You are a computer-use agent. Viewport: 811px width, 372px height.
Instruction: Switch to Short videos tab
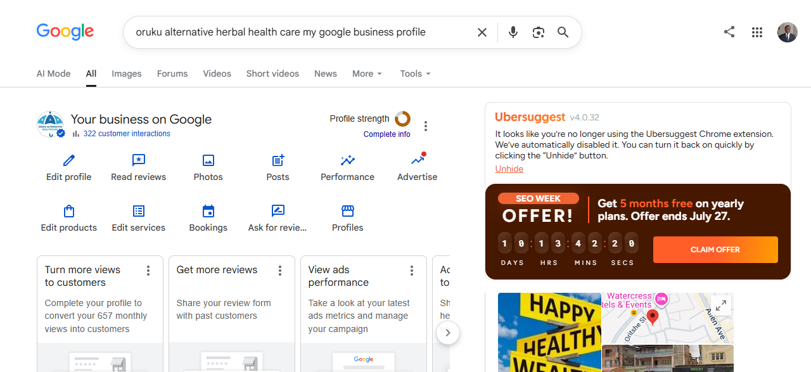(272, 74)
